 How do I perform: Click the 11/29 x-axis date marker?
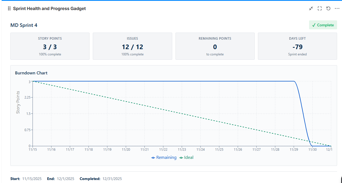294,149
